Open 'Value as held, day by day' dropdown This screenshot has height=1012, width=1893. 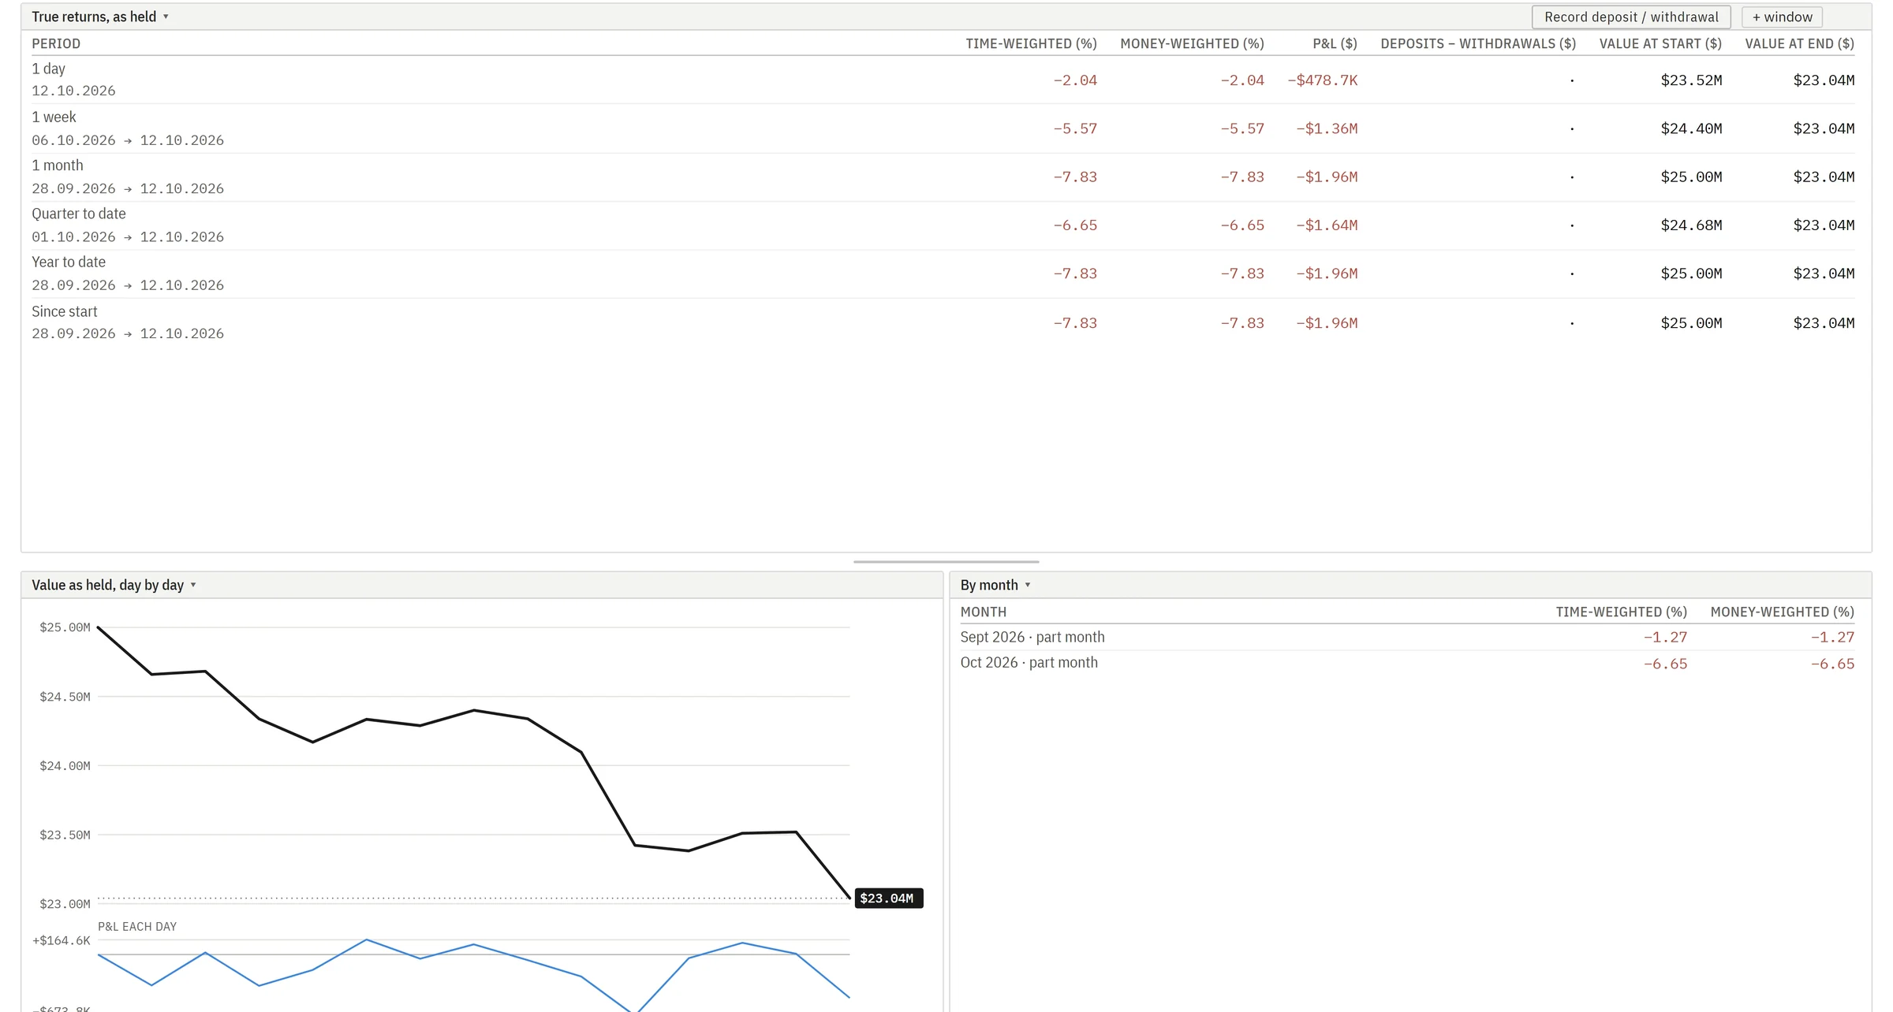pyautogui.click(x=114, y=585)
